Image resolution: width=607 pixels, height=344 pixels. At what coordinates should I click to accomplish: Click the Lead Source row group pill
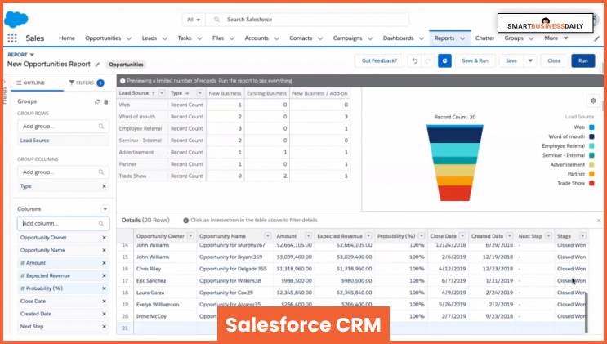point(64,141)
